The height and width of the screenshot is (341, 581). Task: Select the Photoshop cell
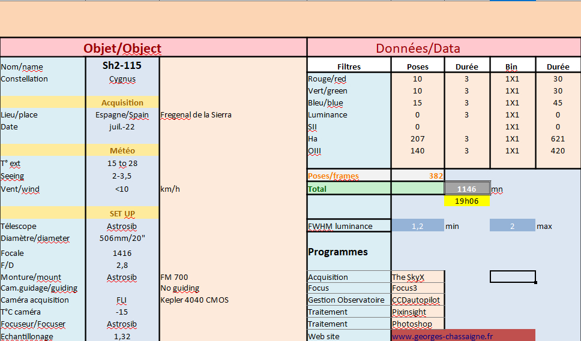[x=418, y=324]
